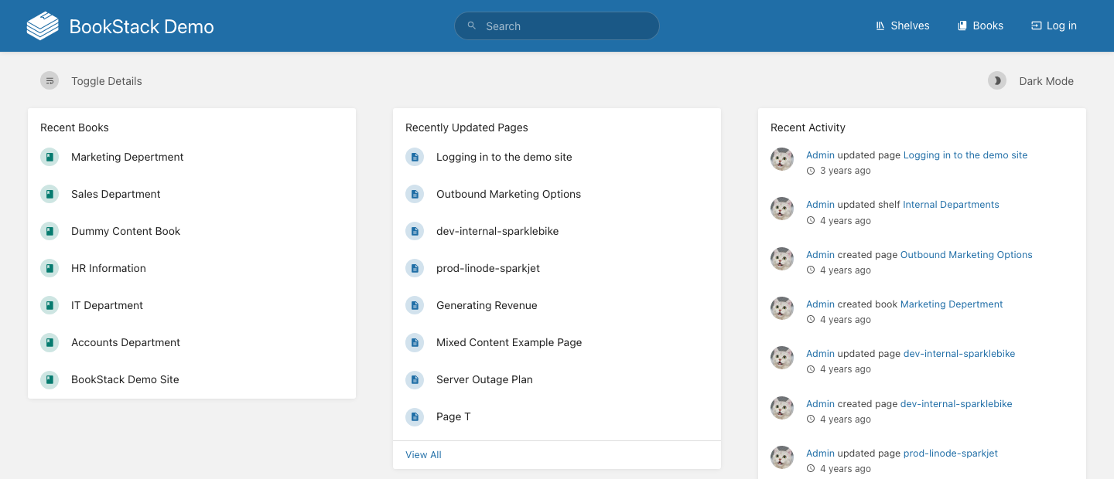
Task: Toggle Details text switch
Action: pos(107,81)
